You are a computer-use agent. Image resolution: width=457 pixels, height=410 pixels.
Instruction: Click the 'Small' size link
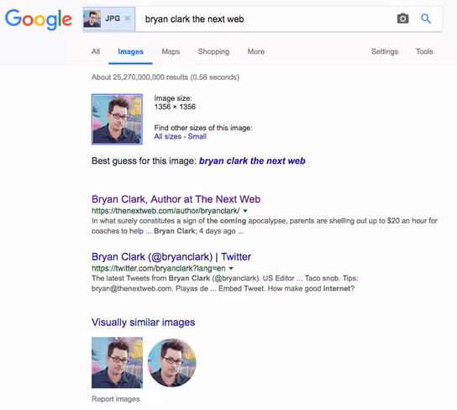(197, 136)
